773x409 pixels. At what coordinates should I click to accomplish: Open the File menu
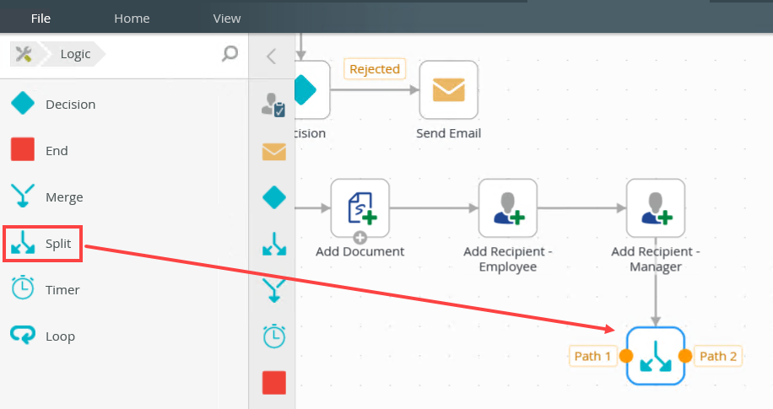click(x=41, y=19)
